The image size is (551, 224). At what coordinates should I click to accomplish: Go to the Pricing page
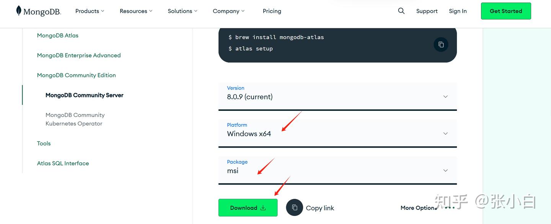272,11
